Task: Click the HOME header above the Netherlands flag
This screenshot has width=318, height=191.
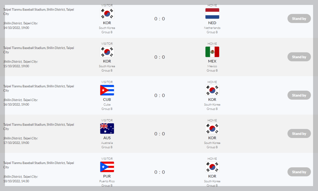Action: (212, 5)
